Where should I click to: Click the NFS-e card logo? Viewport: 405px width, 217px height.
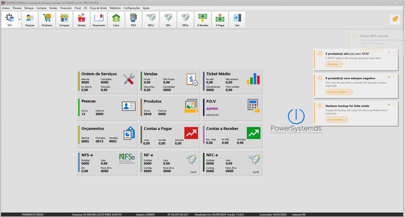[127, 159]
